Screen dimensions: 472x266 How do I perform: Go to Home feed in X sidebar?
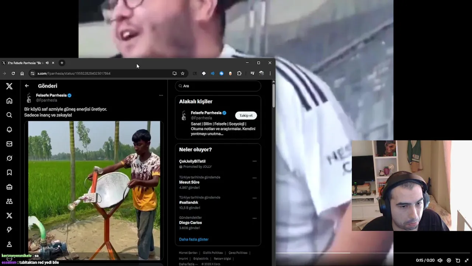pos(9,100)
